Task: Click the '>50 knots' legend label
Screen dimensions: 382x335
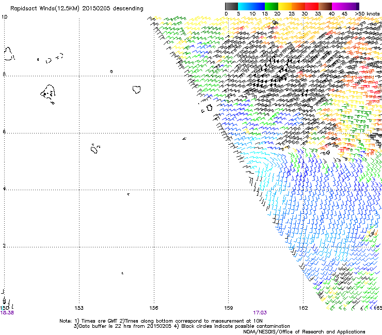Action: click(367, 13)
